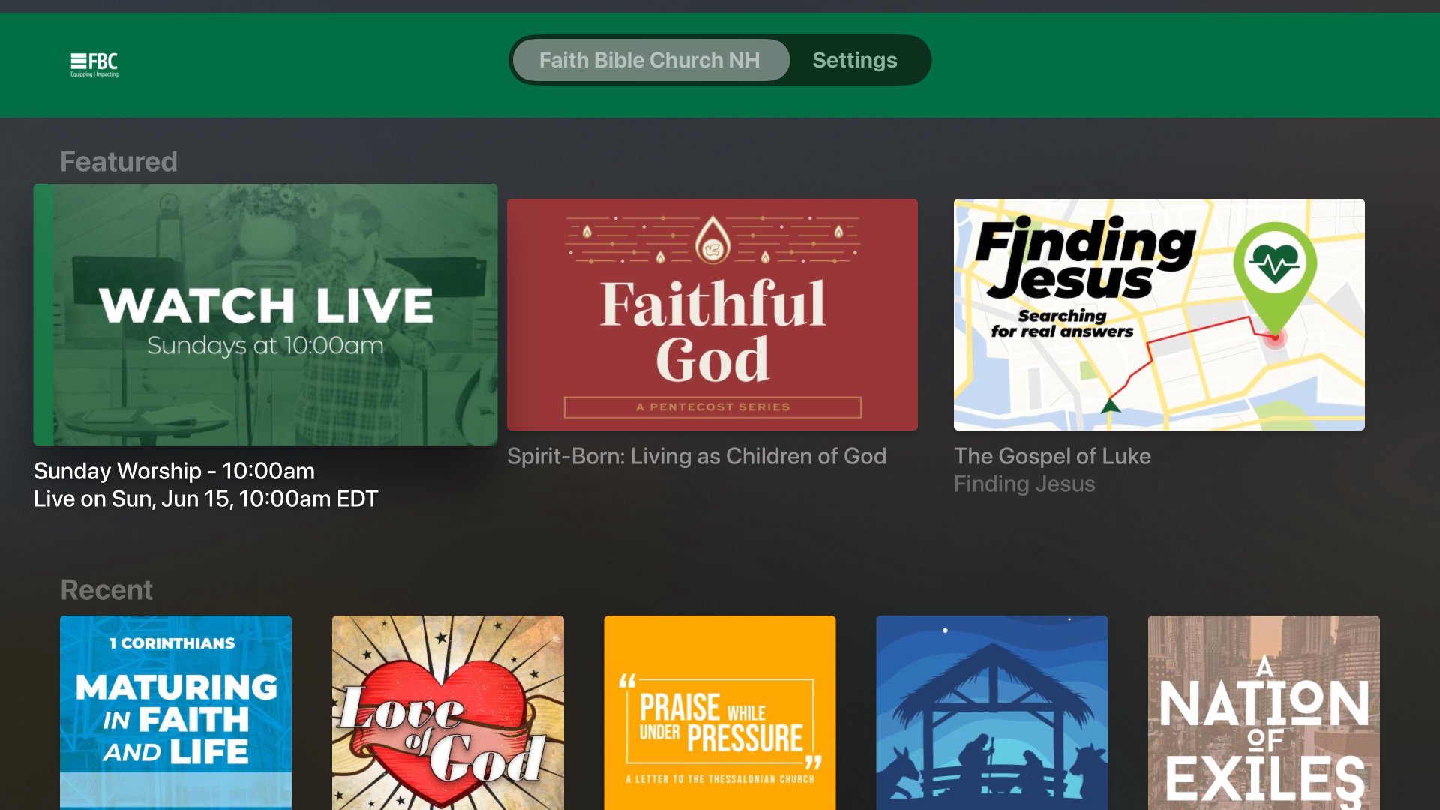The height and width of the screenshot is (810, 1440).
Task: Select the nativity manger scene series
Action: (991, 712)
